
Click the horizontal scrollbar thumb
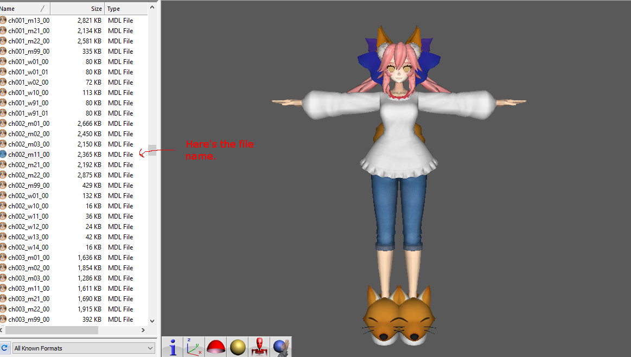(52, 330)
